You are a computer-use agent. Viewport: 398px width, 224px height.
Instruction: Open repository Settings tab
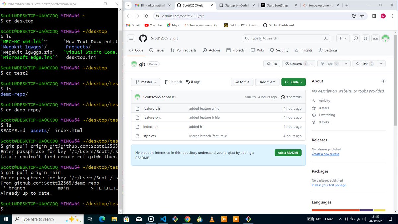click(x=328, y=50)
